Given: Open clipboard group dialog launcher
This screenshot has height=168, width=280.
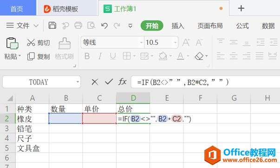Looking at the screenshot, I should 74,66.
